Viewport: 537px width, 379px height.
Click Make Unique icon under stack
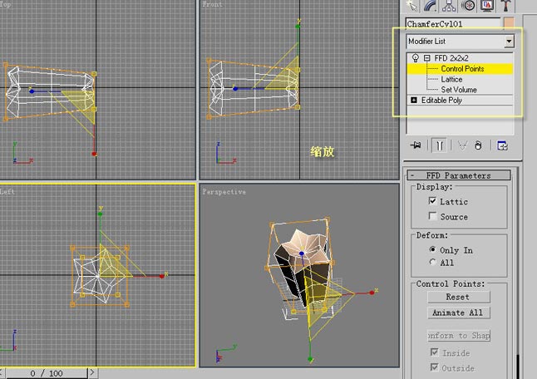(462, 145)
